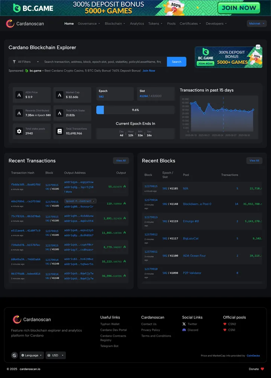View All recent transactions
This screenshot has height=378, width=271.
[x=121, y=161]
